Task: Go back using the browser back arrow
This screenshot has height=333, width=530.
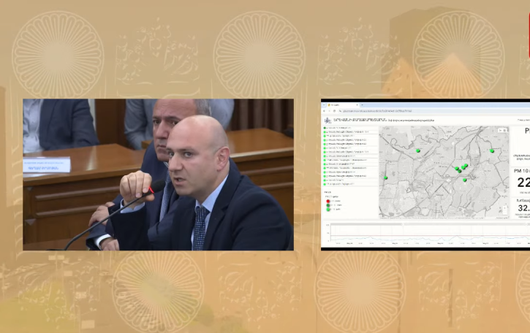Action: tap(324, 111)
